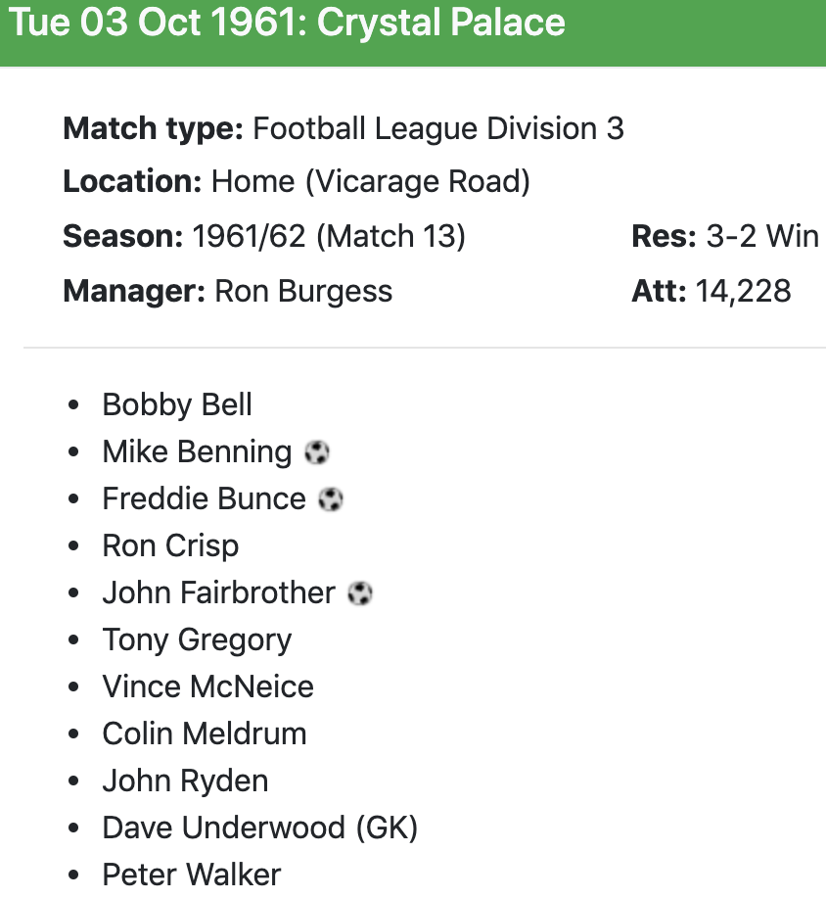The height and width of the screenshot is (899, 826).
Task: Open John Fairbrother's name
Action: 219,593
